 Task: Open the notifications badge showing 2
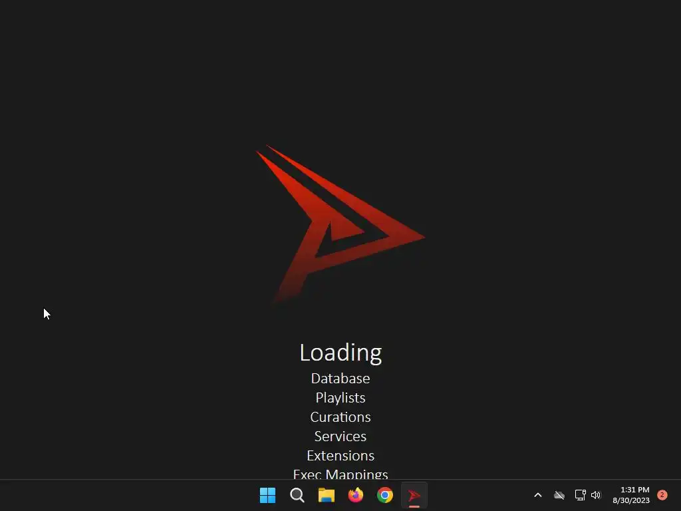[662, 495]
